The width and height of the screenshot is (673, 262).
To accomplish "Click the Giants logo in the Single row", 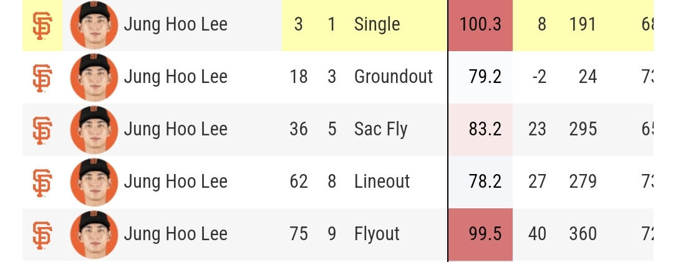I will click(42, 26).
